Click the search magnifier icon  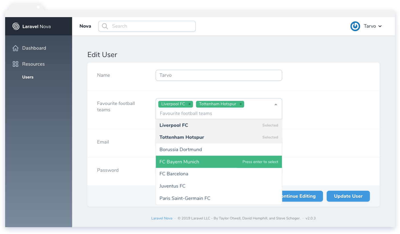[x=104, y=26]
